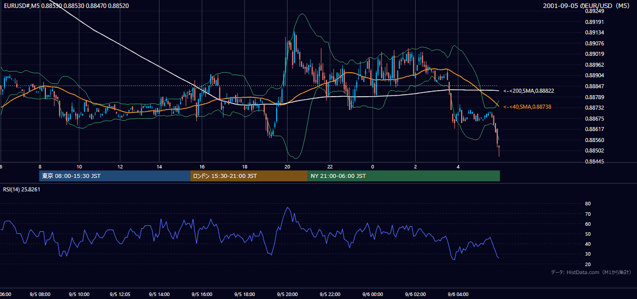Click the 0.88847 price axis label
The width and height of the screenshot is (637, 299).
(x=595, y=86)
